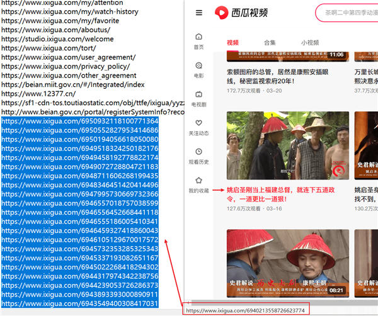Image resolution: width=378 pixels, height=316 pixels.
Task: Click the Xigua Video logo icon
Action: (x=222, y=13)
